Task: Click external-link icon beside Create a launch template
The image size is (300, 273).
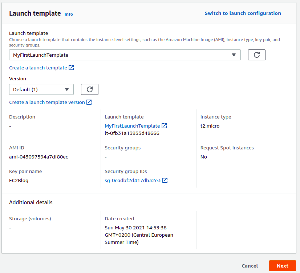Action: tap(71, 68)
